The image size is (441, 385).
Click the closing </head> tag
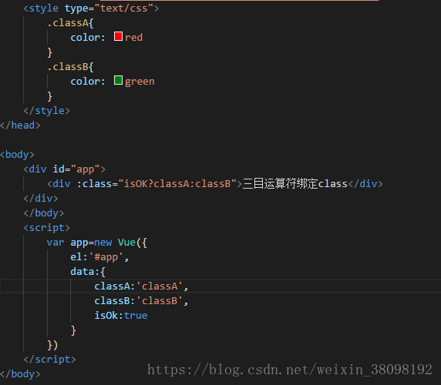point(20,126)
